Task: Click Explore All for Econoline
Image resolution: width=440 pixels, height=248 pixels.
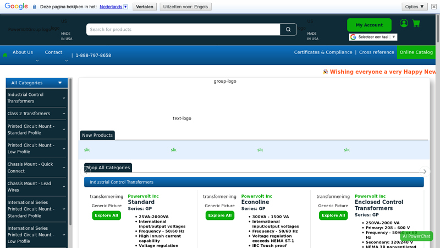Action: [x=219, y=215]
